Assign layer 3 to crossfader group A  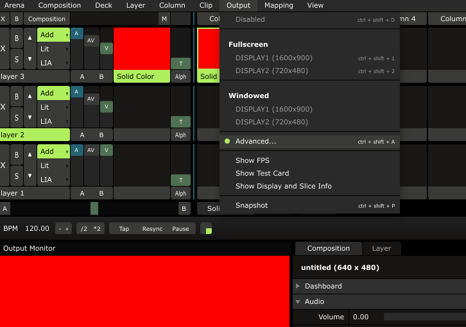82,77
